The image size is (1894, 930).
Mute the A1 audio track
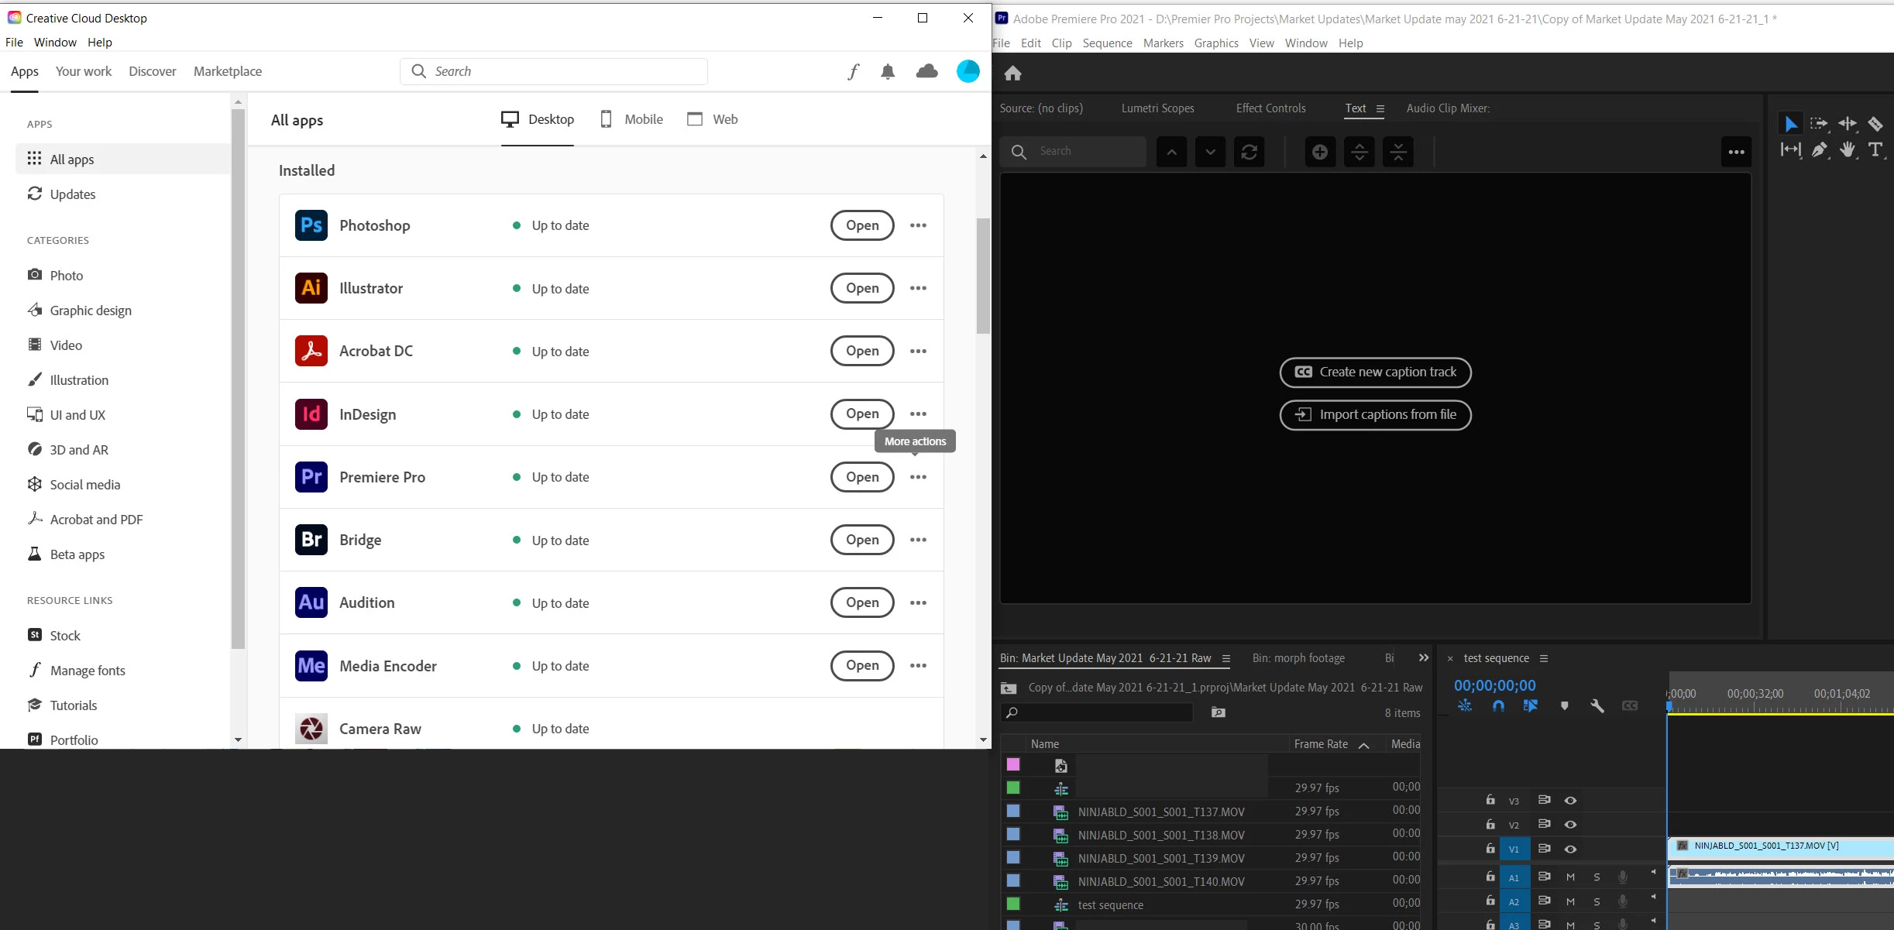(1570, 877)
